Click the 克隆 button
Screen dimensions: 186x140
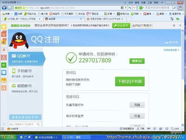tap(137, 105)
